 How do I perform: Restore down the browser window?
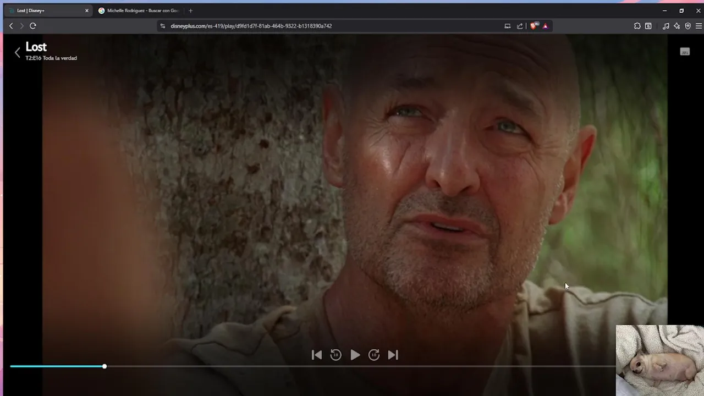tap(681, 10)
